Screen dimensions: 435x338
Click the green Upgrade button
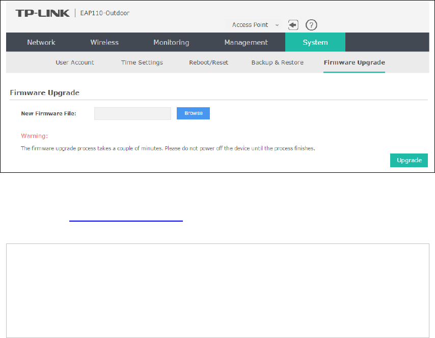(409, 160)
